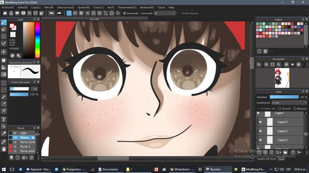
Task: Select the Lápiz brush
Action: tap(22, 133)
